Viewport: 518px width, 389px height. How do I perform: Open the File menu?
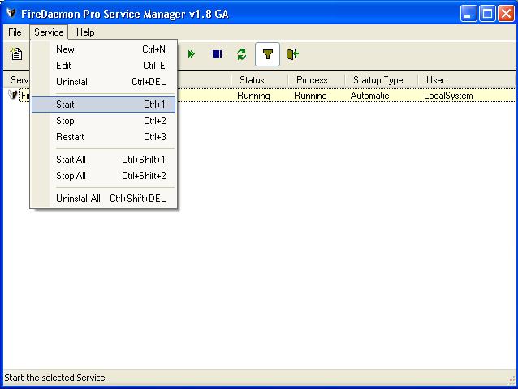pyautogui.click(x=15, y=32)
